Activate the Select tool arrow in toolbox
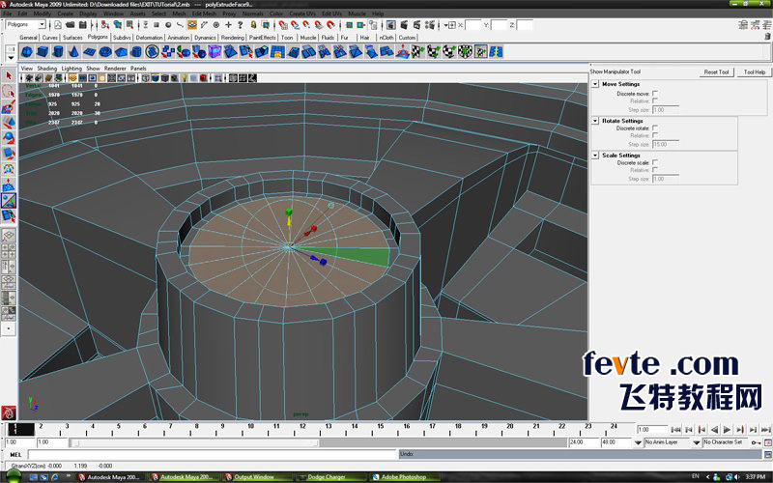 point(9,76)
